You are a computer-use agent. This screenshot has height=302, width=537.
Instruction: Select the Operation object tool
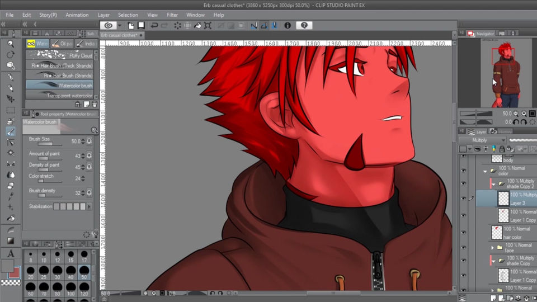(11, 65)
